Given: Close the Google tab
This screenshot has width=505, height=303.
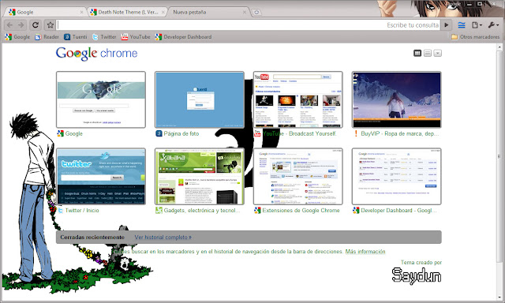Looking at the screenshot, I should 81,13.
